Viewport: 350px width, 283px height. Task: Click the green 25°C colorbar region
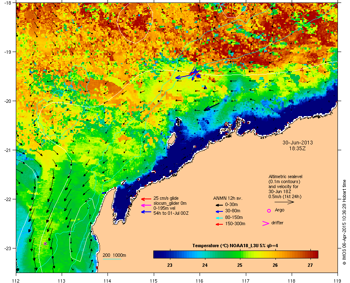point(240,254)
